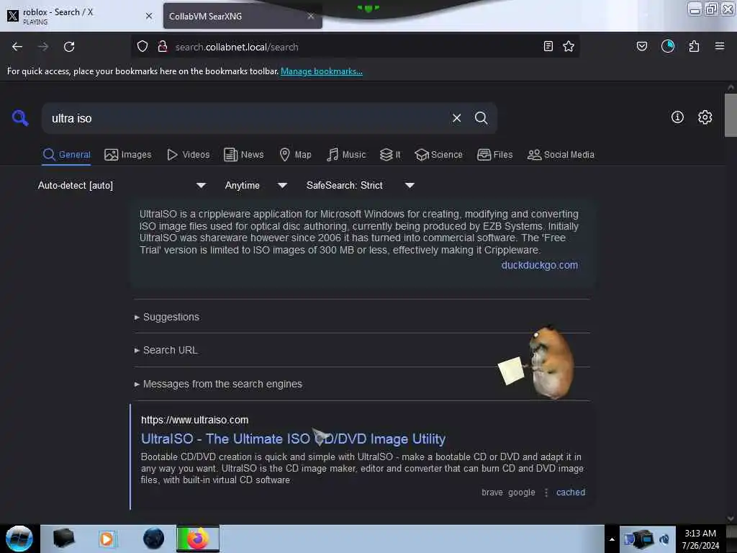Open the extensions puzzle icon
737x553 pixels.
694,46
